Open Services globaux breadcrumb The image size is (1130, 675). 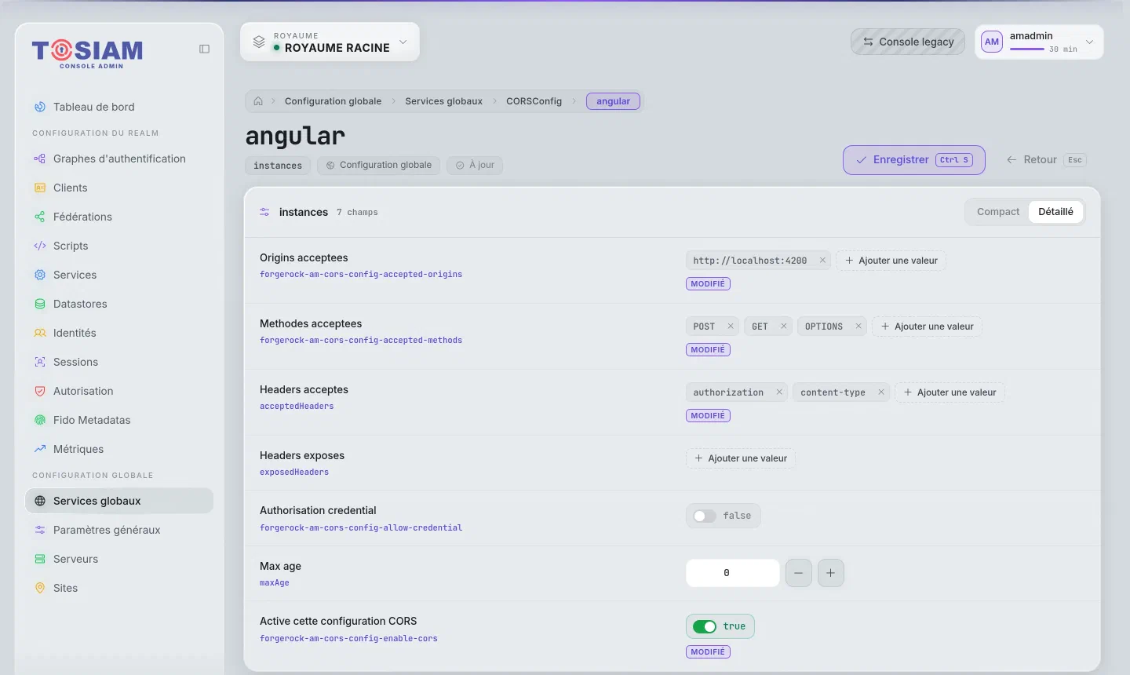443,101
